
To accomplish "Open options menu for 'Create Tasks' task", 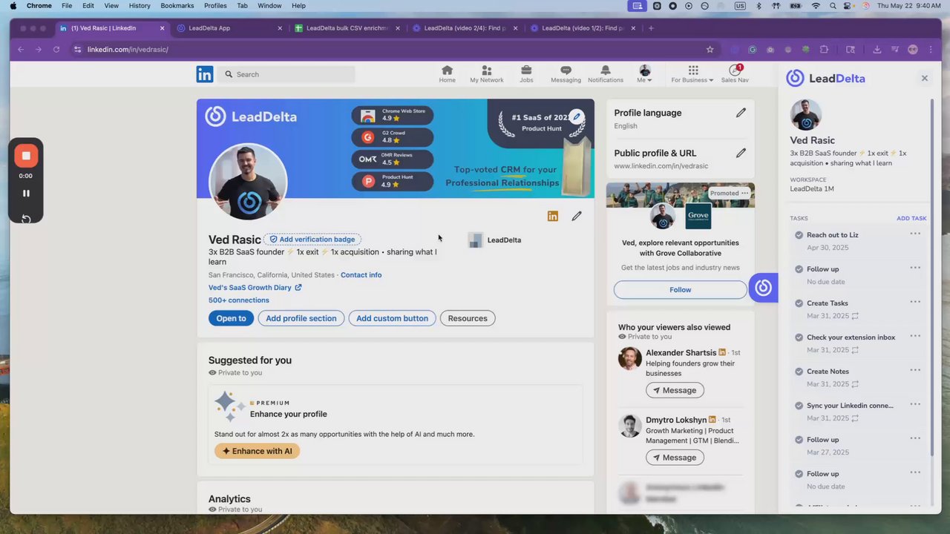I will coord(915,302).
